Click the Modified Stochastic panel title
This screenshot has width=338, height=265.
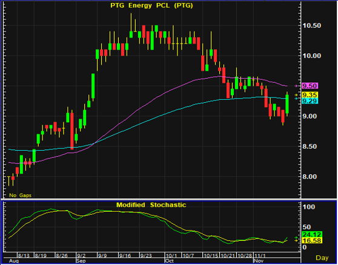tap(151, 204)
